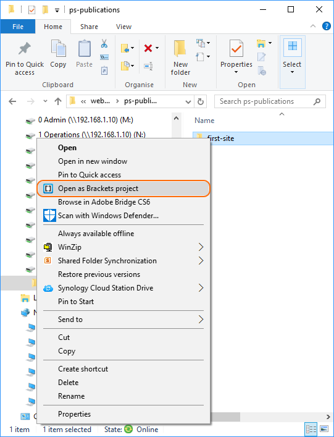Click the Properties checkmark icon in ribbon
Image resolution: width=334 pixels, height=437 pixels.
(236, 49)
